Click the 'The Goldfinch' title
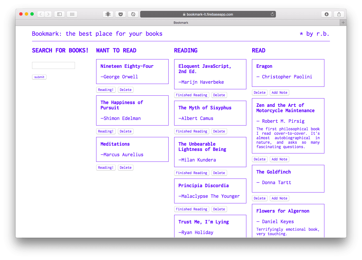The image size is (362, 260). [274, 172]
